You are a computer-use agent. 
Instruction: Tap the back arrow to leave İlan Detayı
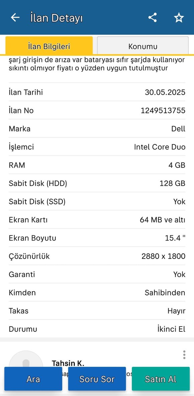tap(15, 17)
